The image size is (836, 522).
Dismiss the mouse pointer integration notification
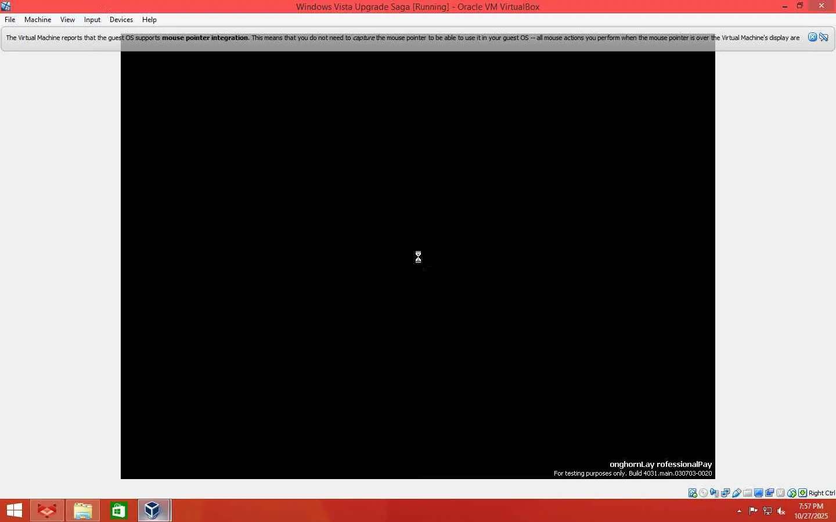(x=813, y=37)
